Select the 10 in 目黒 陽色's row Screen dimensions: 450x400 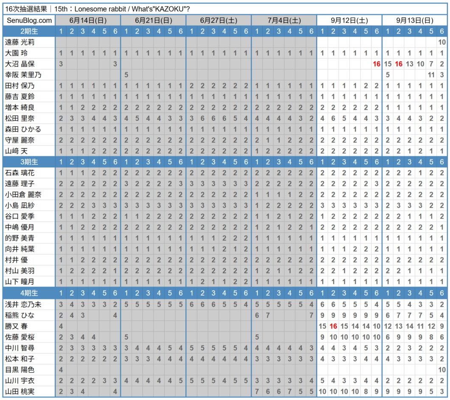point(442,370)
